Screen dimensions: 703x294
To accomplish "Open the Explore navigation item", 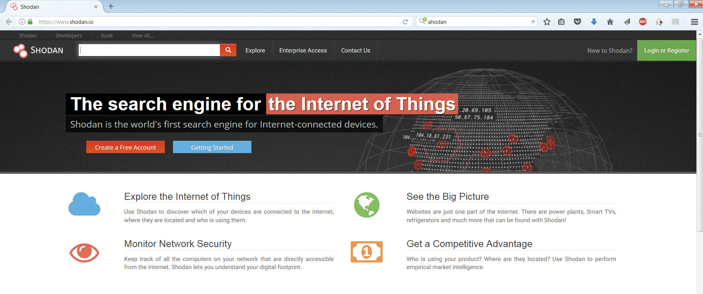I will (255, 51).
